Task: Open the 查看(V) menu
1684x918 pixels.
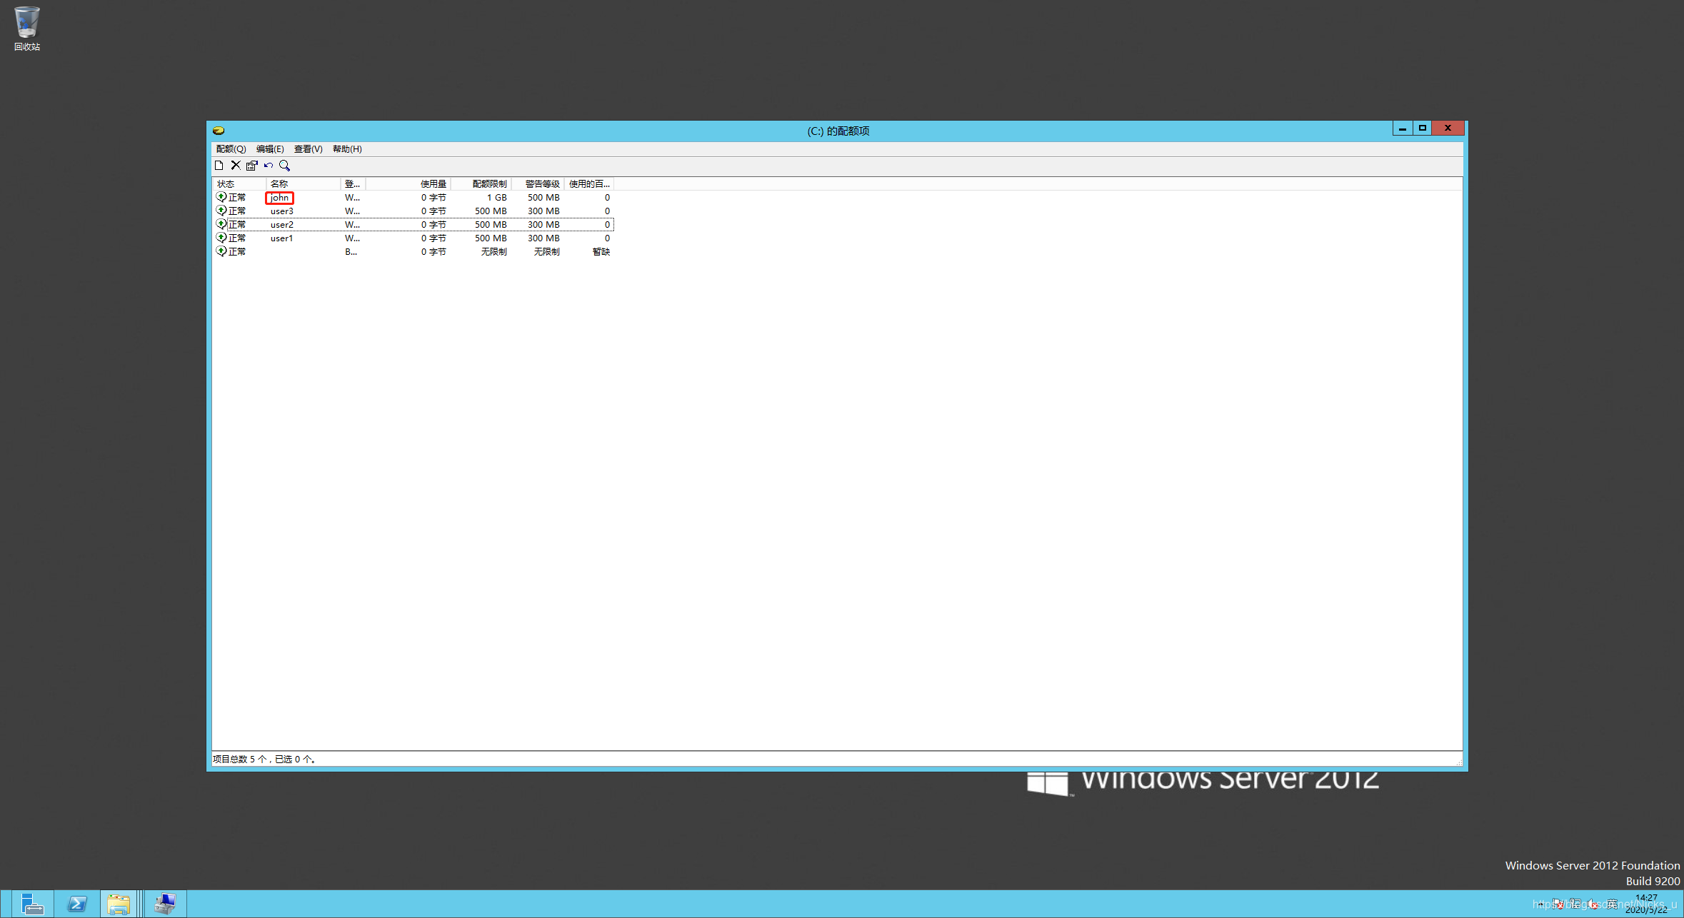Action: [308, 149]
